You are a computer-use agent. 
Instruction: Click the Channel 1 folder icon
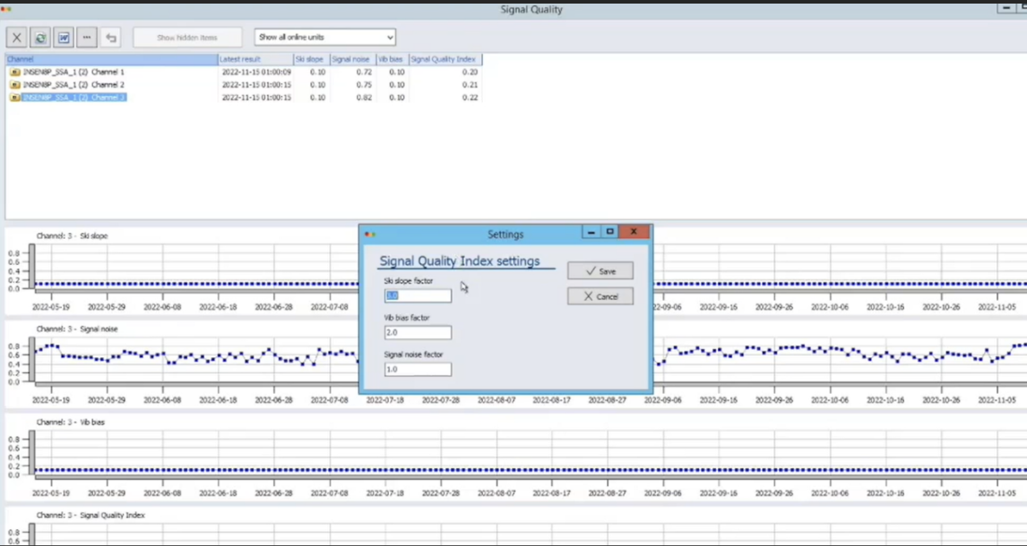(15, 73)
